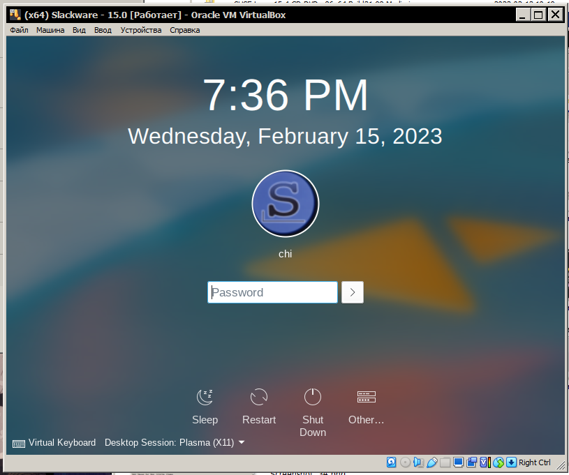
Task: Click the shared folders status icon
Action: pyautogui.click(x=445, y=462)
